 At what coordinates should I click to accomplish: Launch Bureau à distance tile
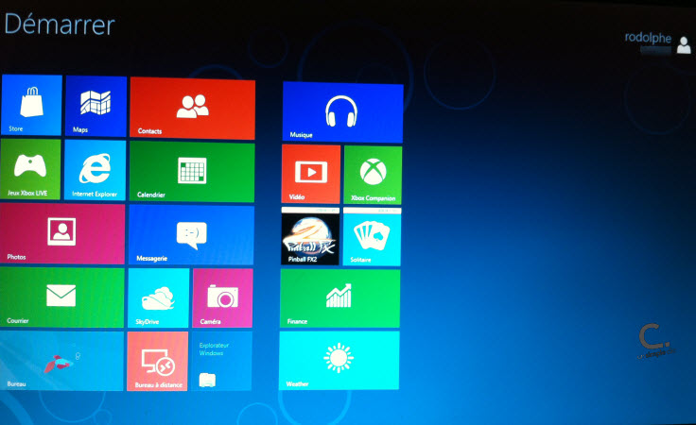click(158, 361)
